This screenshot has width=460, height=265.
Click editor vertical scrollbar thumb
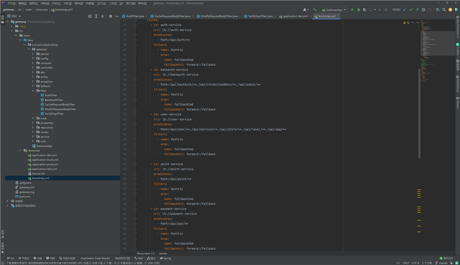tap(419, 114)
